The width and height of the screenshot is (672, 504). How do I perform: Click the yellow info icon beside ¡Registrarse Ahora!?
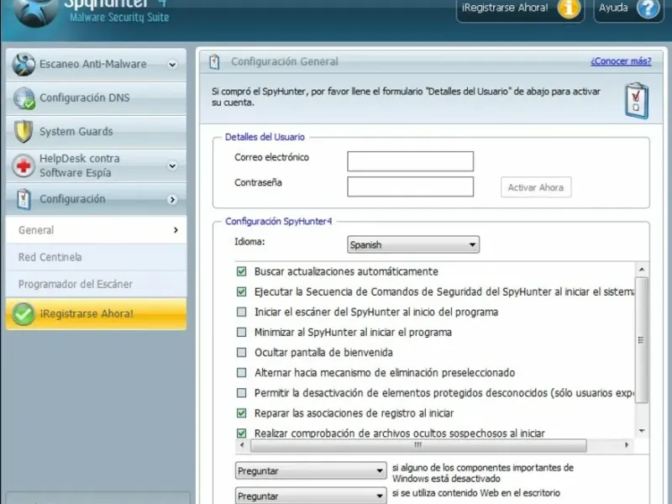tap(569, 8)
